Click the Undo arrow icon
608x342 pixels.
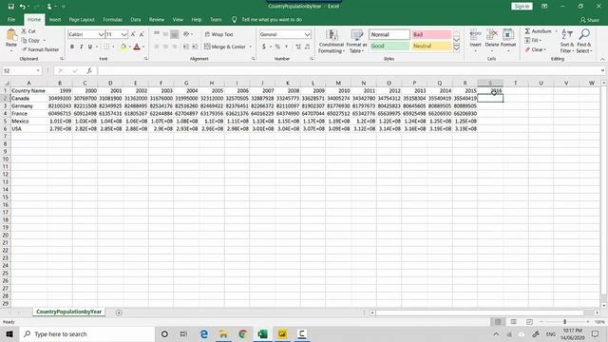23,7
